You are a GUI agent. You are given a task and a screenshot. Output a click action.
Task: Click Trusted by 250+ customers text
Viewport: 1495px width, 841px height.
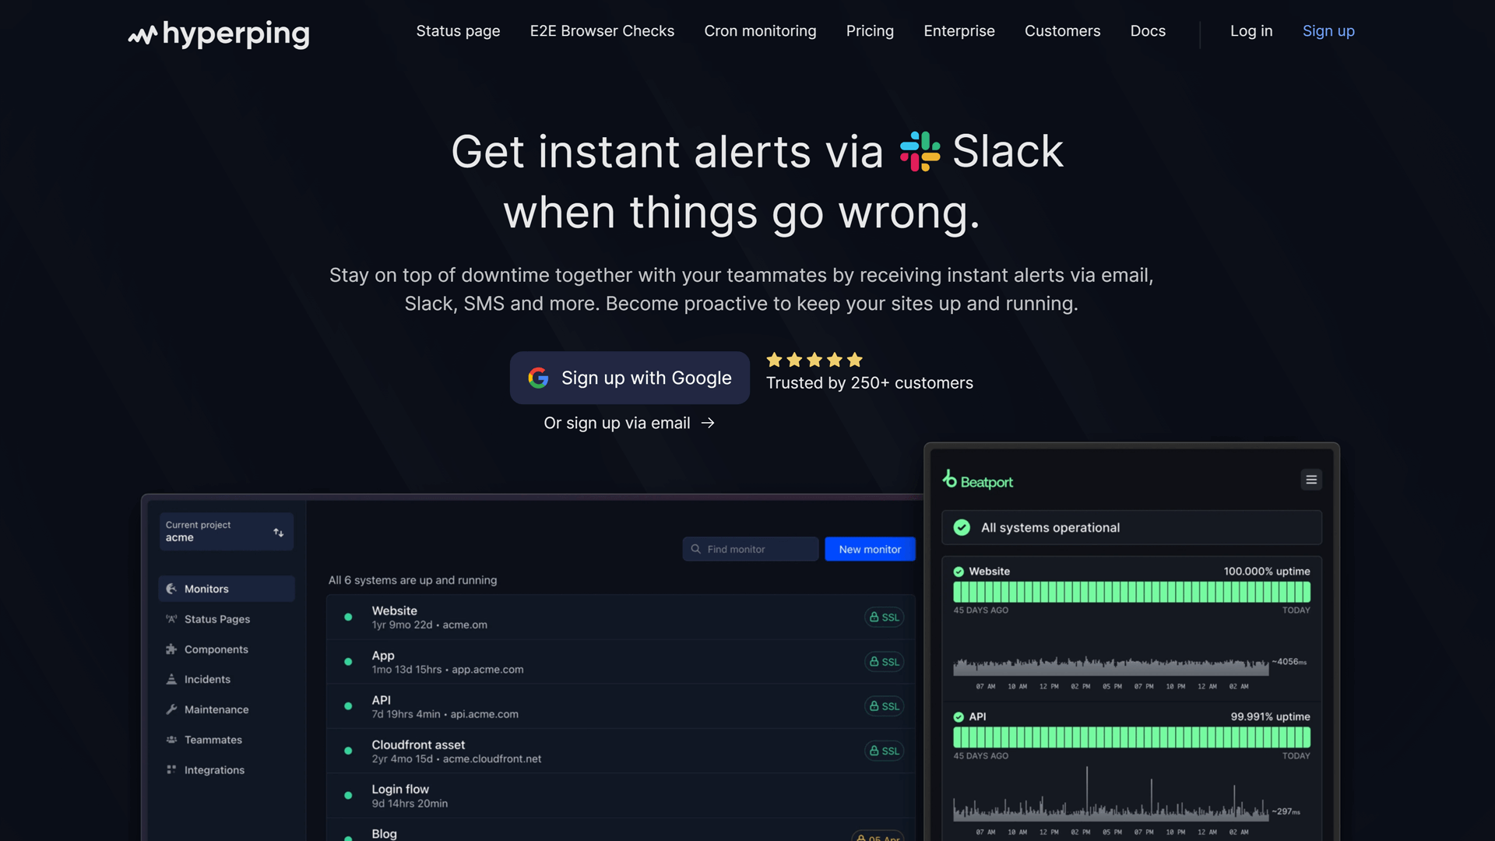869,383
